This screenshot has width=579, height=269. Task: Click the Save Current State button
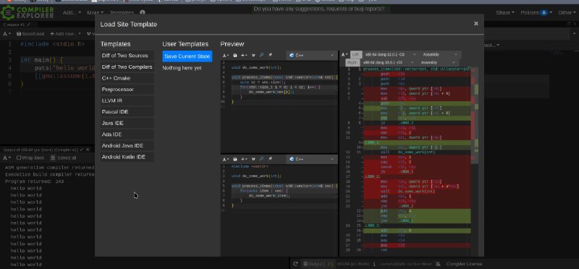point(187,56)
